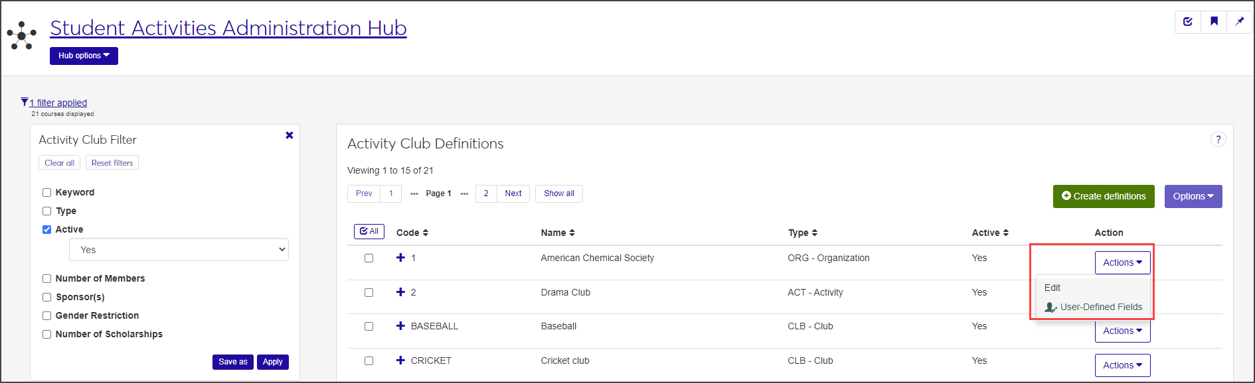Enable the Keyword filter checkbox
The height and width of the screenshot is (383, 1255).
pos(47,193)
